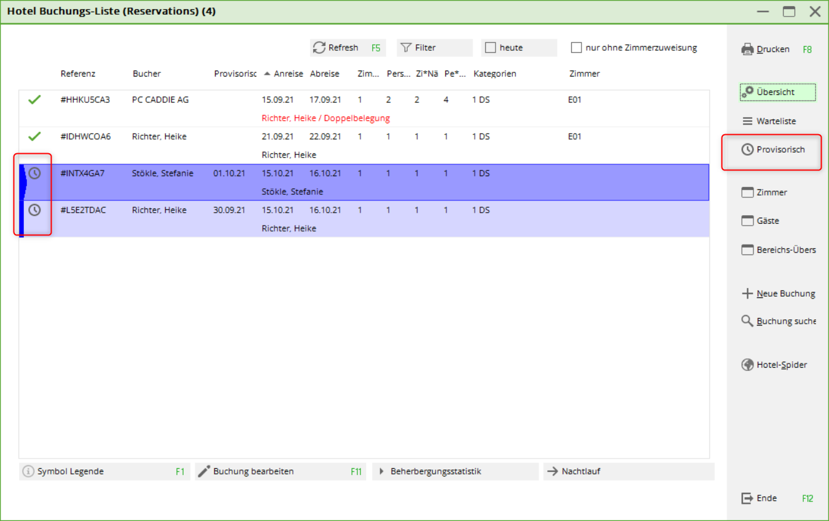The height and width of the screenshot is (521, 829).
Task: Expand the Beherbergungsstatistik triangle
Action: tap(381, 471)
